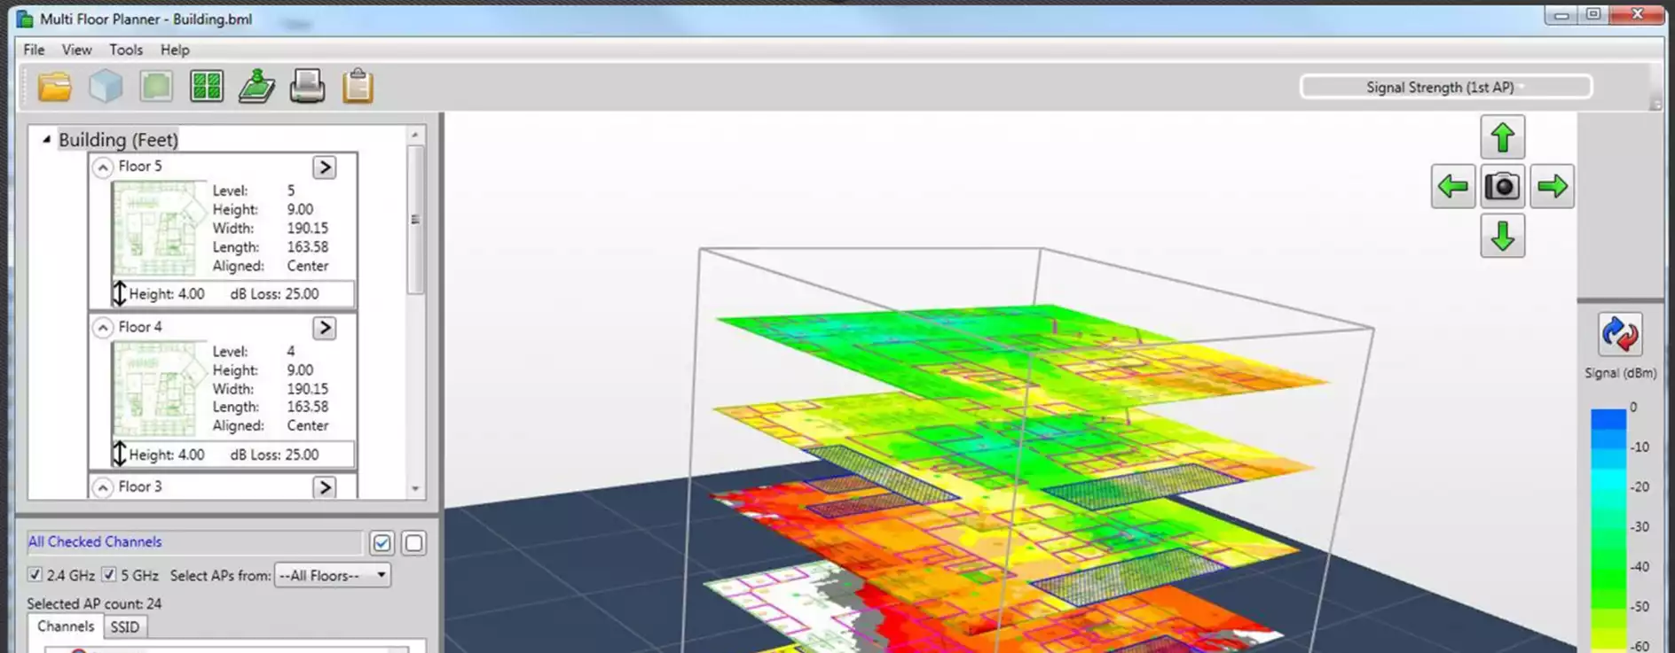Click the 3D cube view icon
The image size is (1675, 653).
[106, 87]
